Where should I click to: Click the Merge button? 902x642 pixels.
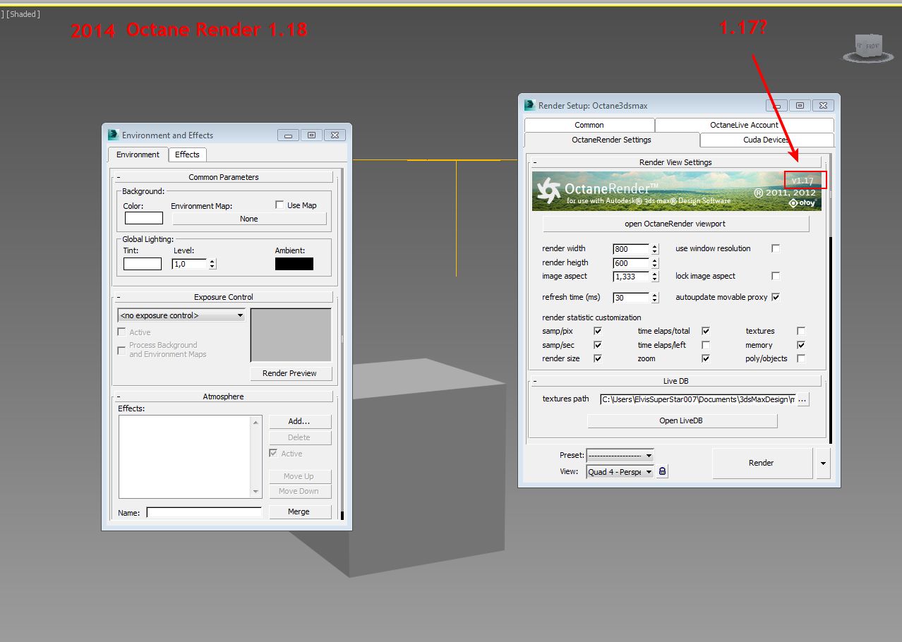click(x=299, y=511)
